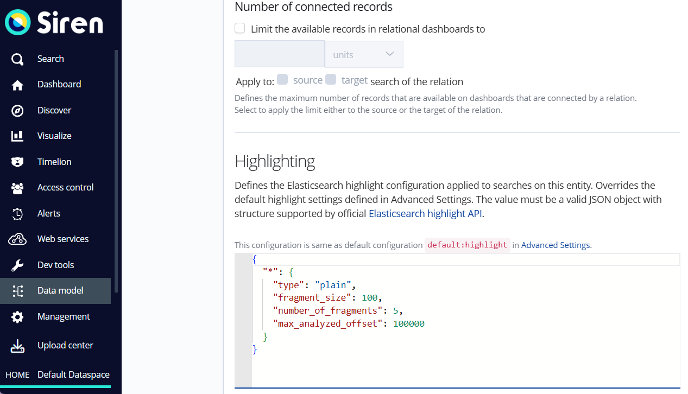Click into the highlight JSON editor
The width and height of the screenshot is (688, 394).
(x=457, y=320)
